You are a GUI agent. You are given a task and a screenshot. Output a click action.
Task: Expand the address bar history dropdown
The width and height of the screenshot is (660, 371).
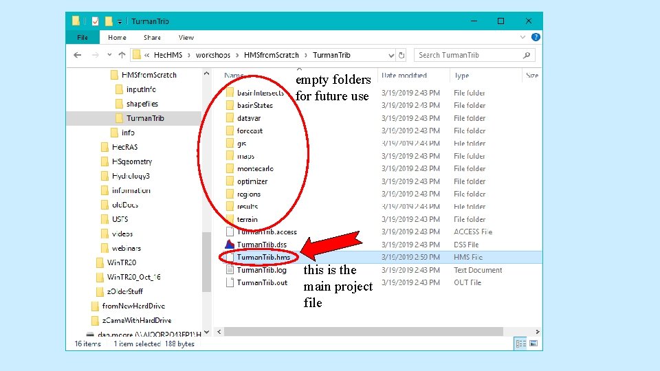(391, 55)
